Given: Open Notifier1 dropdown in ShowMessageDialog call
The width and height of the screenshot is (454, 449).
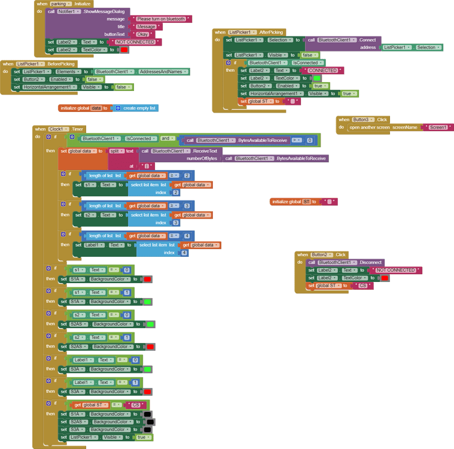Looking at the screenshot, I should click(x=69, y=11).
